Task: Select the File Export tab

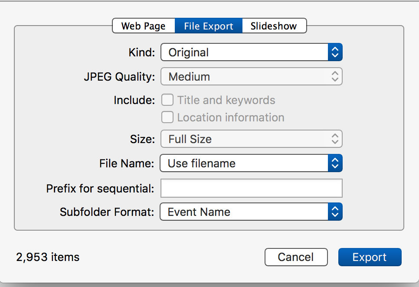Action: 209,26
